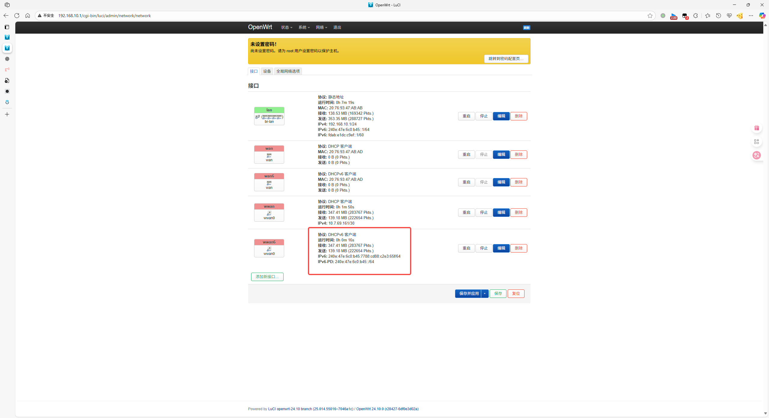Click 保存并应用 button
The image size is (769, 418).
click(468, 294)
